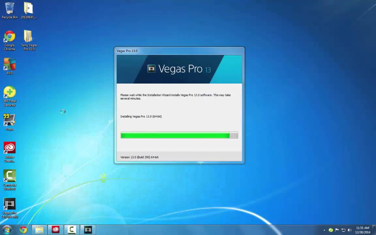Open the Recycle Bin desktop icon

pos(9,10)
